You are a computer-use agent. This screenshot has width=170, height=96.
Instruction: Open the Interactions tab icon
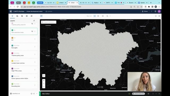(x=22, y=16)
